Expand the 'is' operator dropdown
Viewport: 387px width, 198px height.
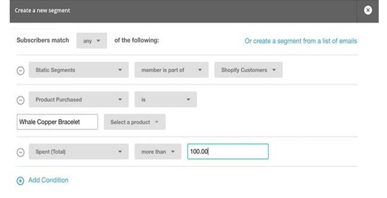(165, 100)
